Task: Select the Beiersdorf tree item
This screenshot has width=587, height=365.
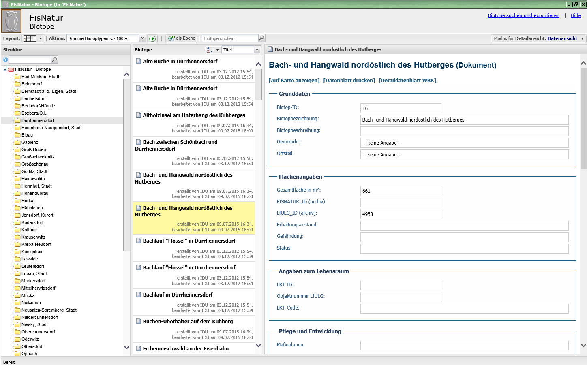Action: click(32, 84)
